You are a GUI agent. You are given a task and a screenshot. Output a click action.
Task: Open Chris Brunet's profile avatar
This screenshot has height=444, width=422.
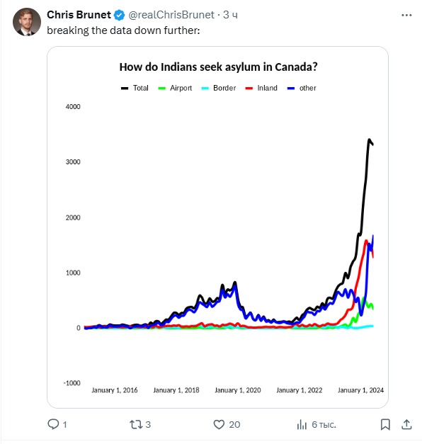(27, 22)
